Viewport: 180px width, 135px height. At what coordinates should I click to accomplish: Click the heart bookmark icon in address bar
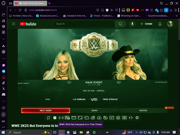(116, 10)
